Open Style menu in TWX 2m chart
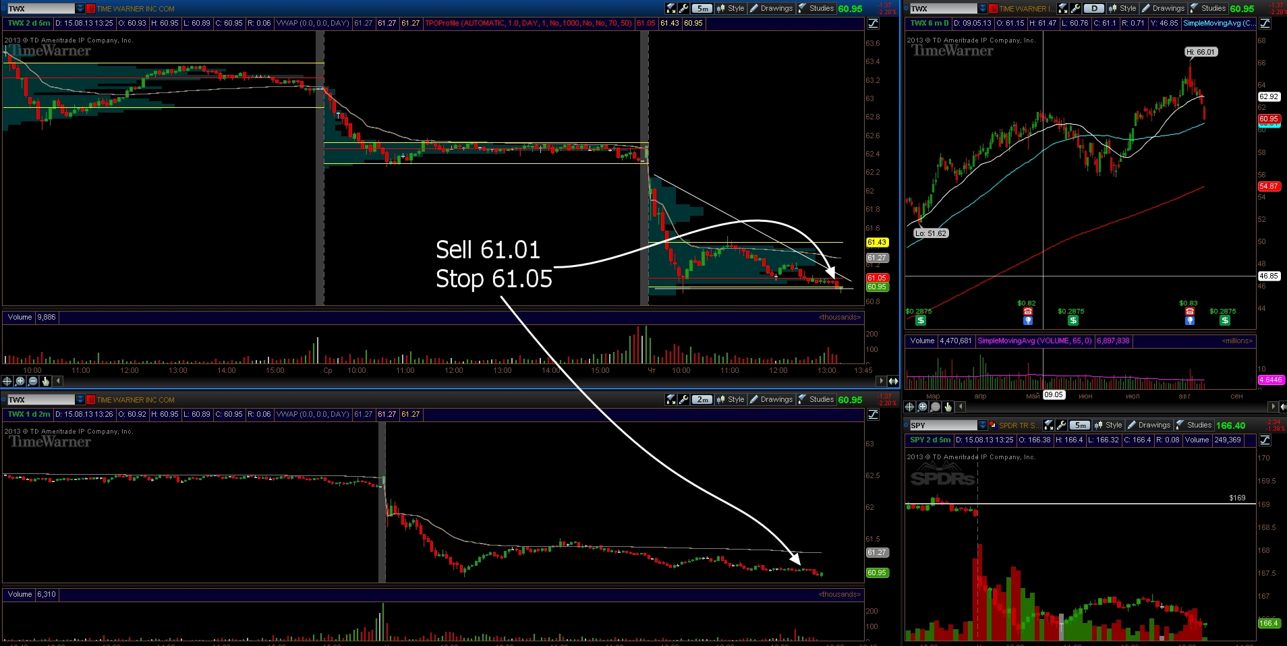The image size is (1287, 646). point(731,400)
